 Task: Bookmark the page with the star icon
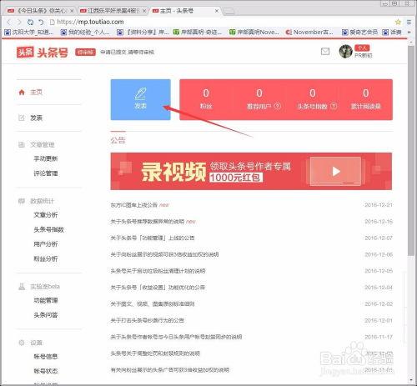coord(398,22)
